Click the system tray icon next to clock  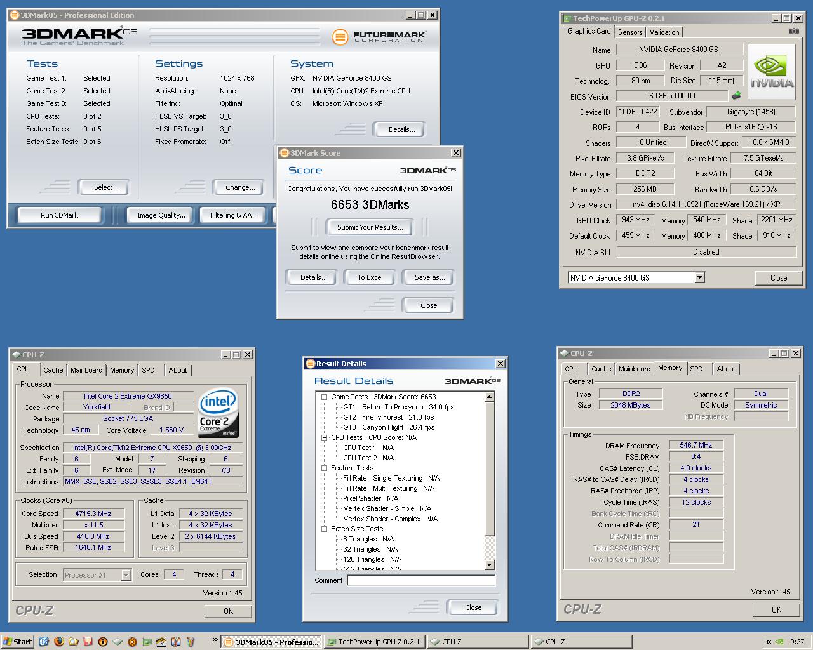[x=780, y=642]
